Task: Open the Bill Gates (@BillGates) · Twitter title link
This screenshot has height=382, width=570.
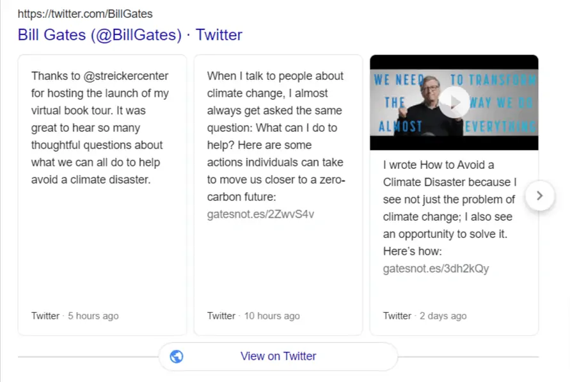Action: pyautogui.click(x=130, y=35)
